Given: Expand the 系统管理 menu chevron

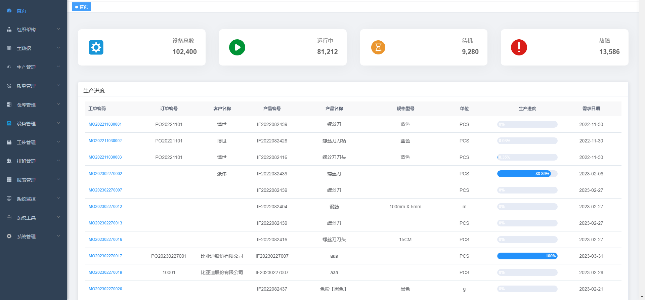Looking at the screenshot, I should pyautogui.click(x=58, y=236).
